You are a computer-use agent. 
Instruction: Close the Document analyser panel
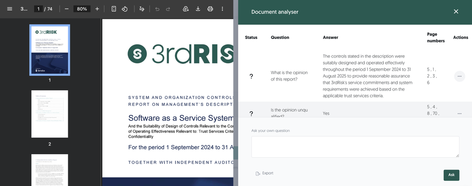click(456, 12)
